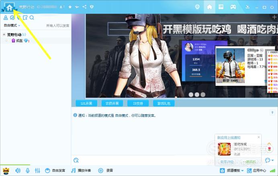Click the green signal strength icon
This screenshot has height=176, width=278.
point(272,170)
